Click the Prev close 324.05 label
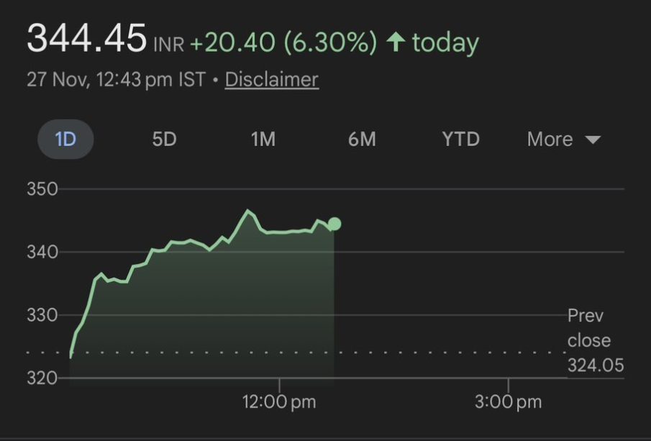651x441 pixels. pyautogui.click(x=595, y=340)
